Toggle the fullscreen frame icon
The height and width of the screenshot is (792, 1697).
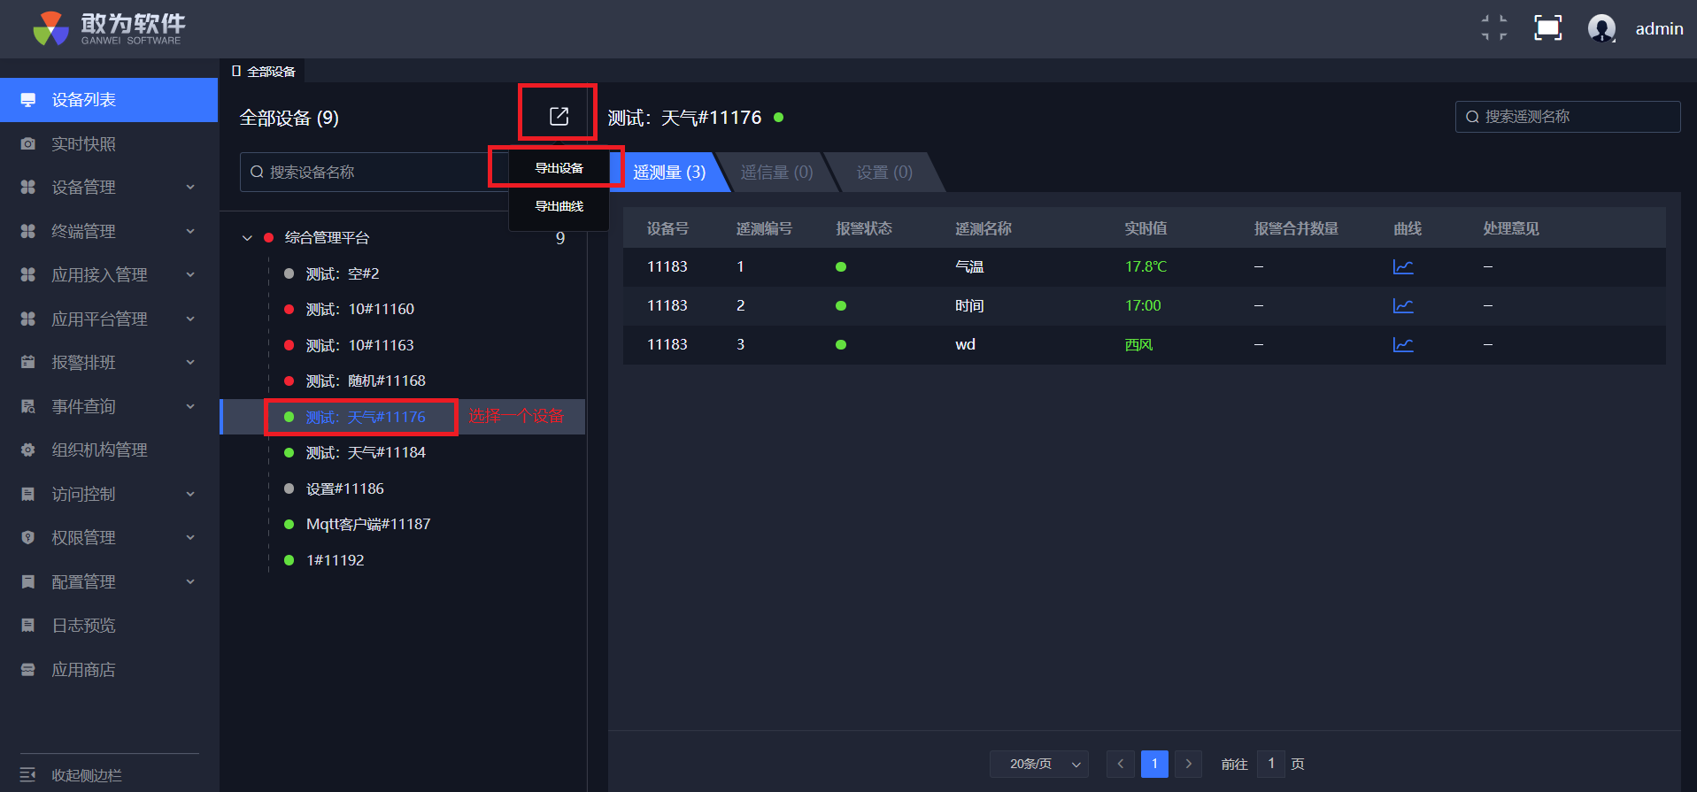click(1547, 27)
